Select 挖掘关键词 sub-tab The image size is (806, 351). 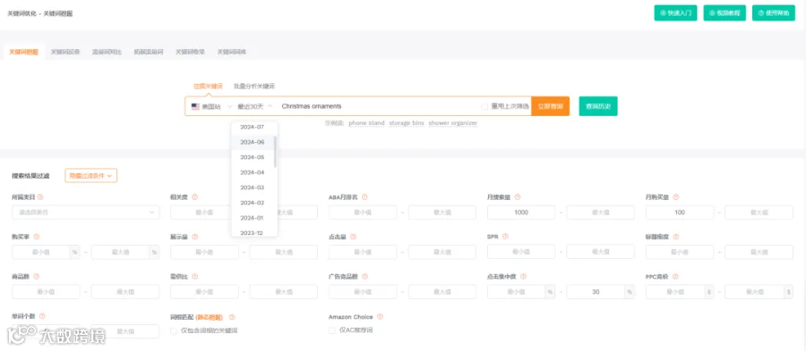208,86
